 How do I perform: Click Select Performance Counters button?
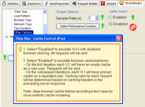click(x=78, y=26)
